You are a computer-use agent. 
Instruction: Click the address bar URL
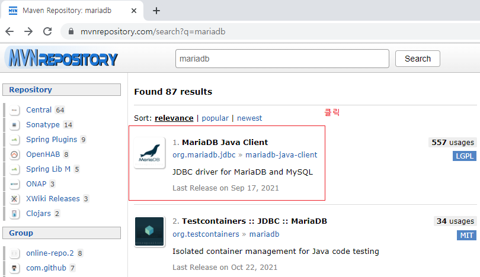point(153,31)
